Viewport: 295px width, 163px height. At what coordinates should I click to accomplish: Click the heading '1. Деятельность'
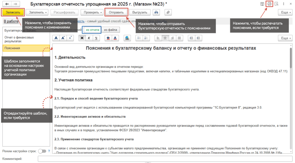point(70,58)
